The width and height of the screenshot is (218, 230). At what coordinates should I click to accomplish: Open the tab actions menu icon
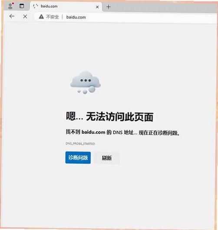coord(22,6)
